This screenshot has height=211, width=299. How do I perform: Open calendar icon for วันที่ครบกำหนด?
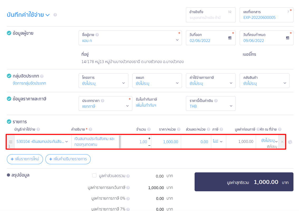click(288, 38)
